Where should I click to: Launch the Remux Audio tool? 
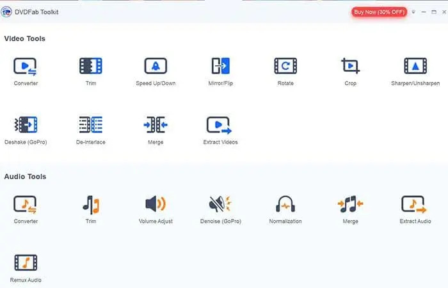[26, 262]
